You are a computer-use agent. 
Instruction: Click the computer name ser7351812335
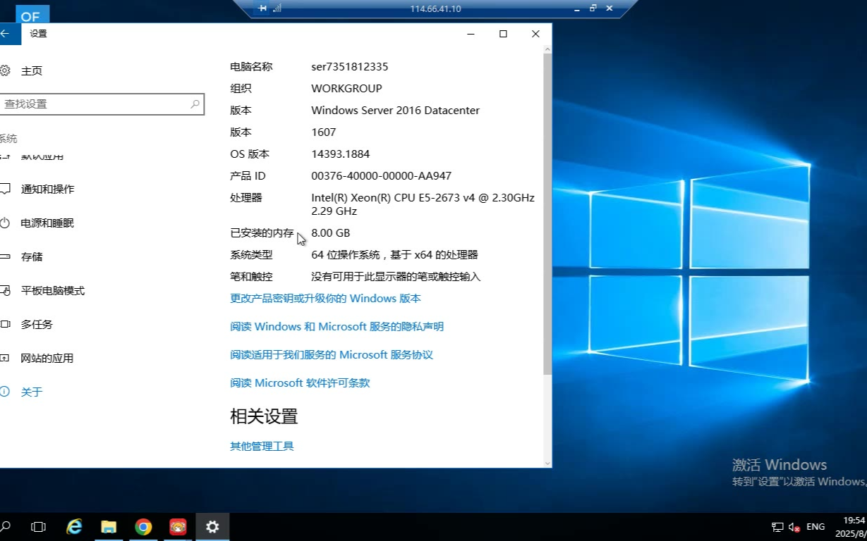tap(349, 67)
